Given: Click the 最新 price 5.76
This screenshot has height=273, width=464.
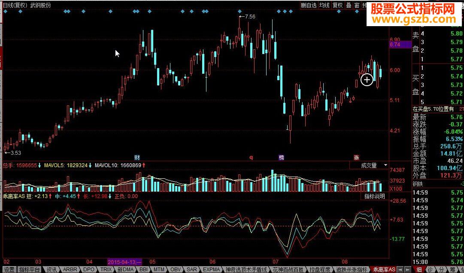Looking at the screenshot, I should pos(457,117).
